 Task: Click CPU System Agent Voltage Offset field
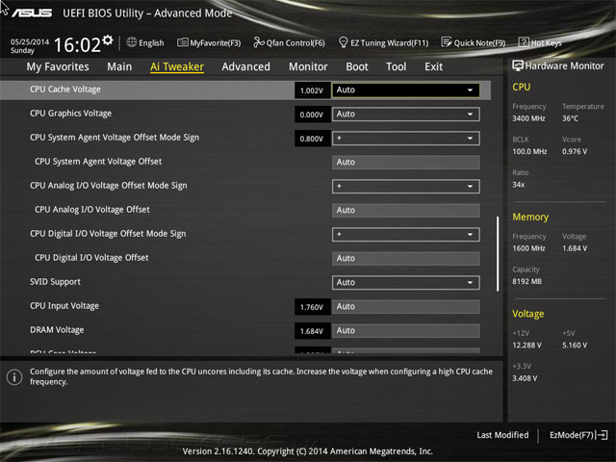click(x=405, y=163)
